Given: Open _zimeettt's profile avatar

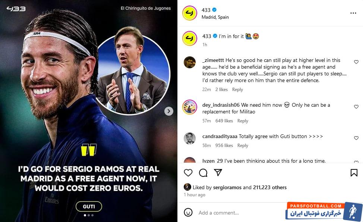Looking at the screenshot, I should click(190, 62).
